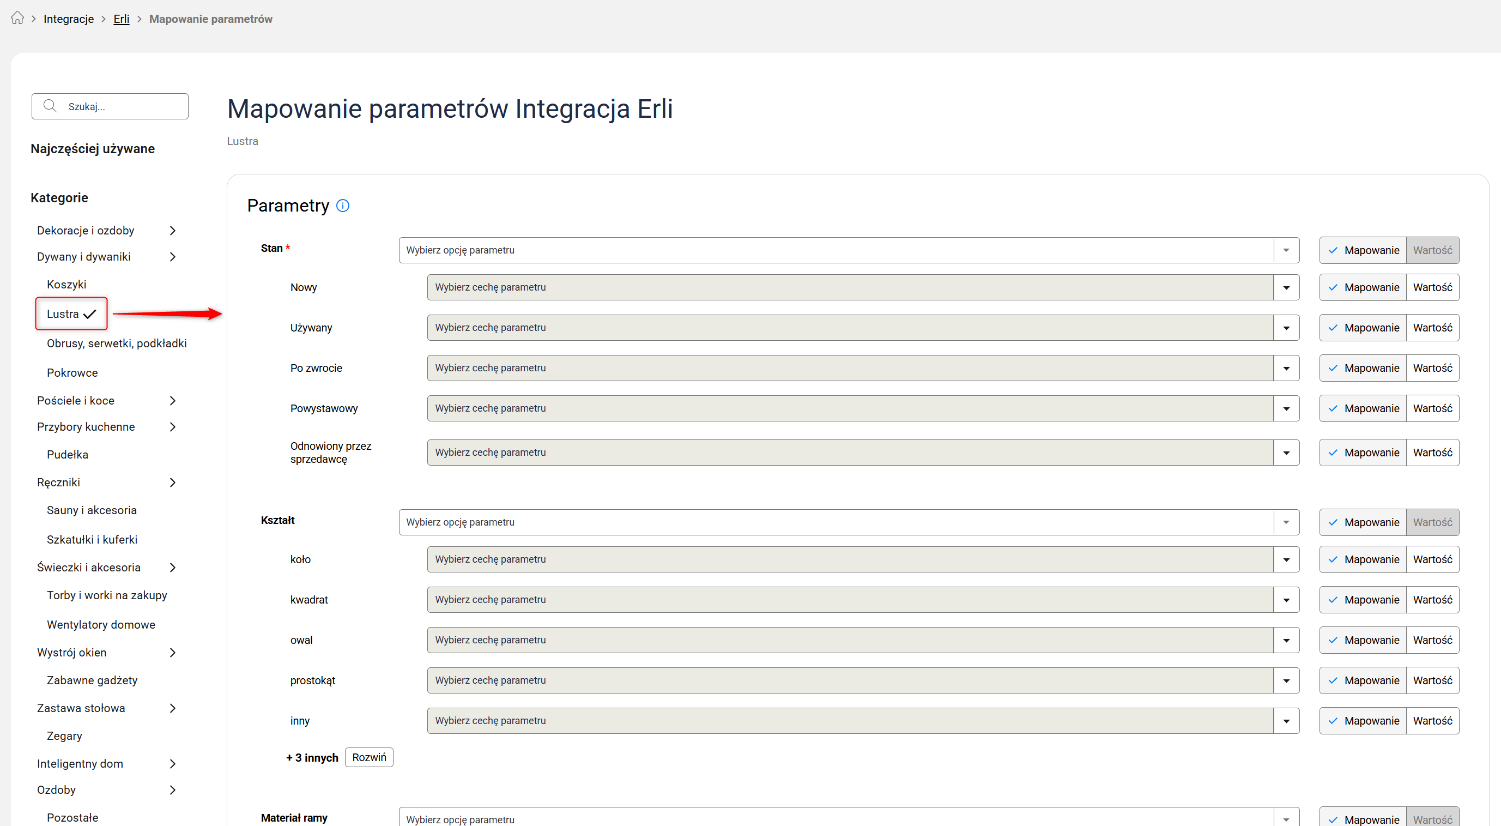1501x826 pixels.
Task: Go to Erli breadcrumb link
Action: click(x=121, y=19)
